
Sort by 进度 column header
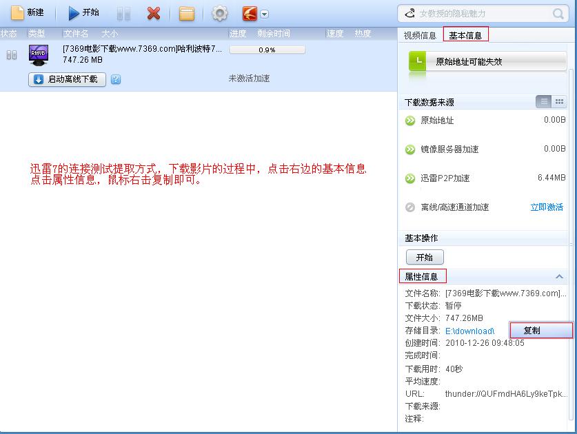click(238, 34)
